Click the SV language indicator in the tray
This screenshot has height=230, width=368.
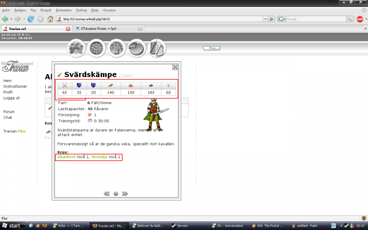333,225
